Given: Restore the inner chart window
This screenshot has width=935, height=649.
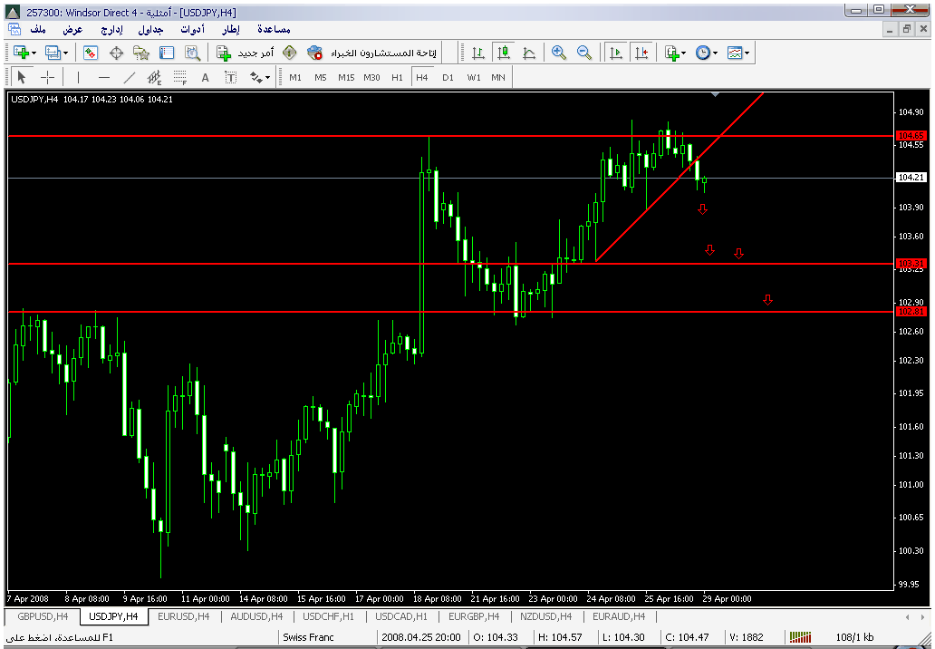Looking at the screenshot, I should pyautogui.click(x=906, y=29).
